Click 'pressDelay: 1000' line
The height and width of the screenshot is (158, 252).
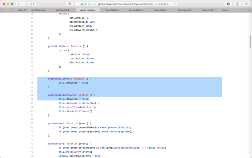coord(81,26)
